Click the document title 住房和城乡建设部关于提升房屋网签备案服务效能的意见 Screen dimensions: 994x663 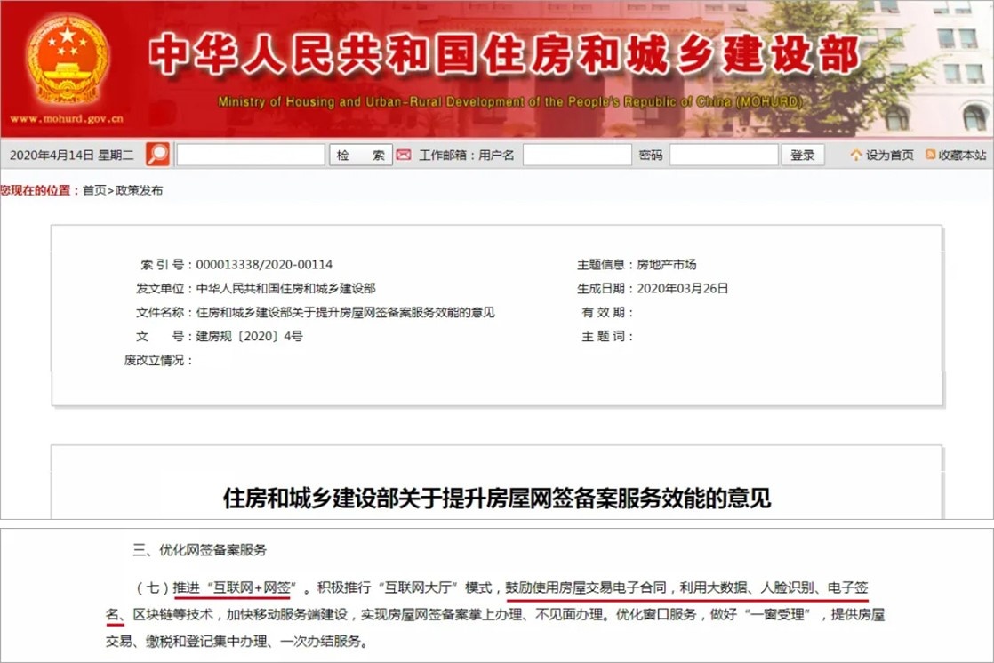pos(497,499)
